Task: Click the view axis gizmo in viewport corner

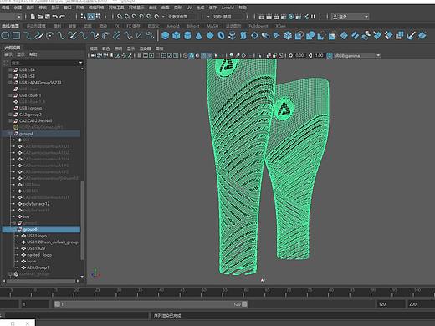Action: [x=95, y=273]
